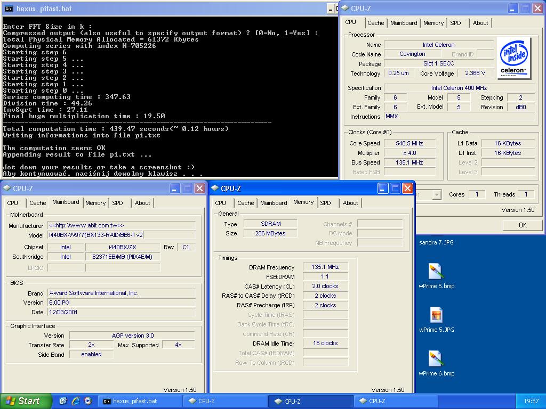Launch Windows Media Player from quick launch

click(88, 401)
